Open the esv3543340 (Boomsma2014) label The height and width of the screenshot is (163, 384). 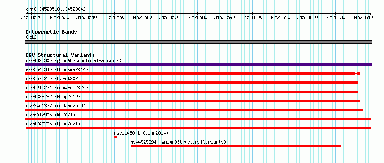tap(57, 69)
